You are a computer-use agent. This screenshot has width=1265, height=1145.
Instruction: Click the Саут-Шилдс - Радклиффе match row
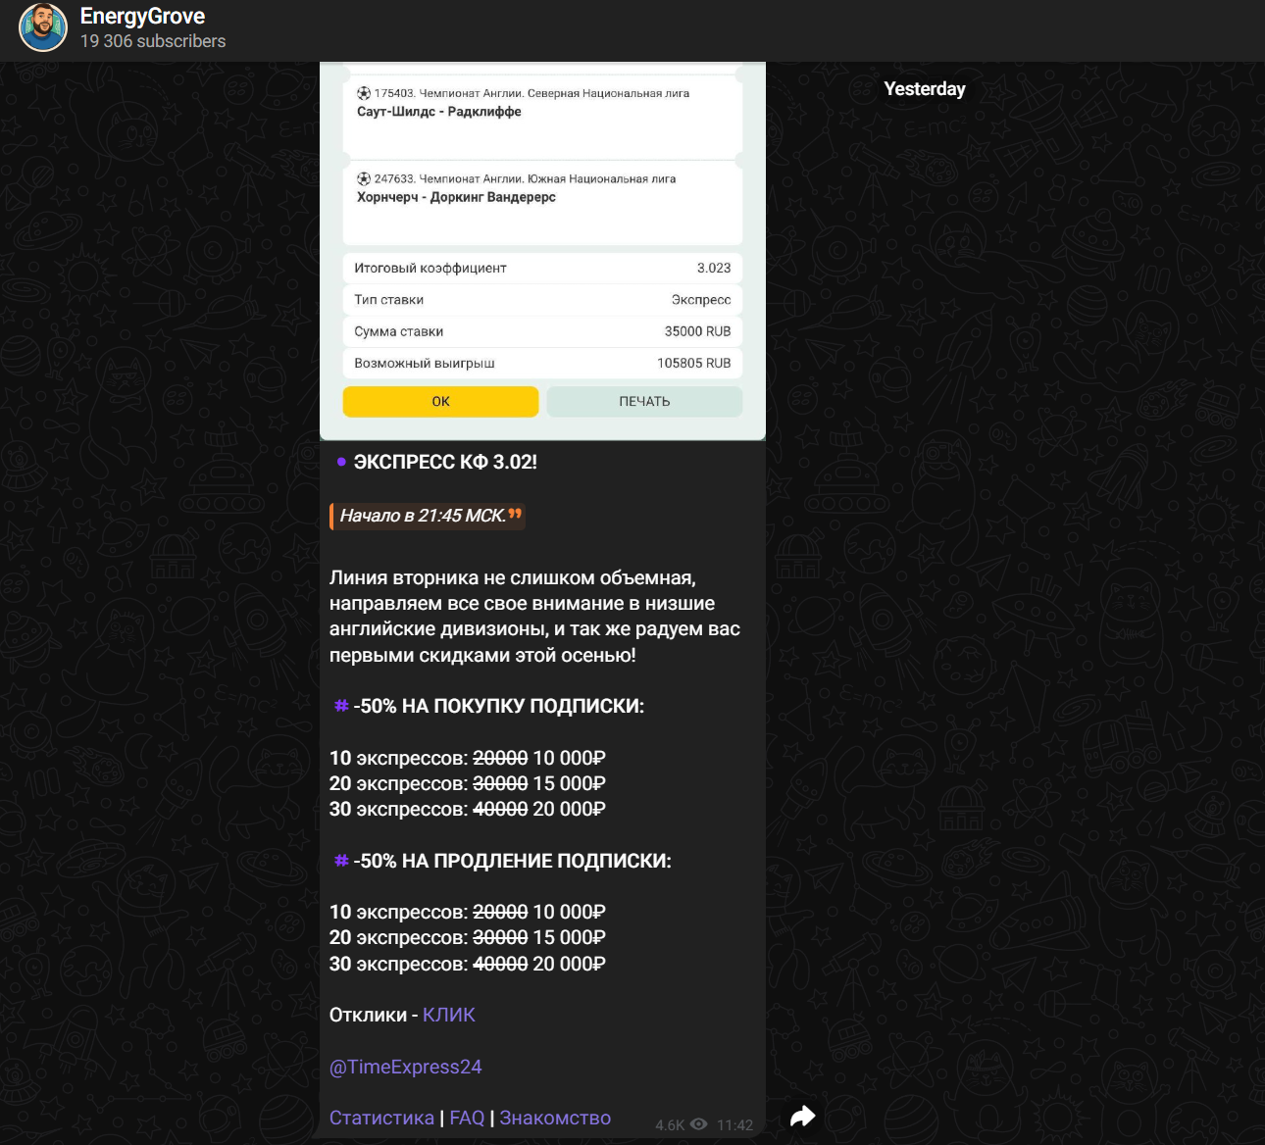tap(542, 116)
